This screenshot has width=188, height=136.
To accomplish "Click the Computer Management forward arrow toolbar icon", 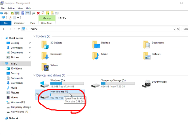I will pyautogui.click(x=6, y=13).
